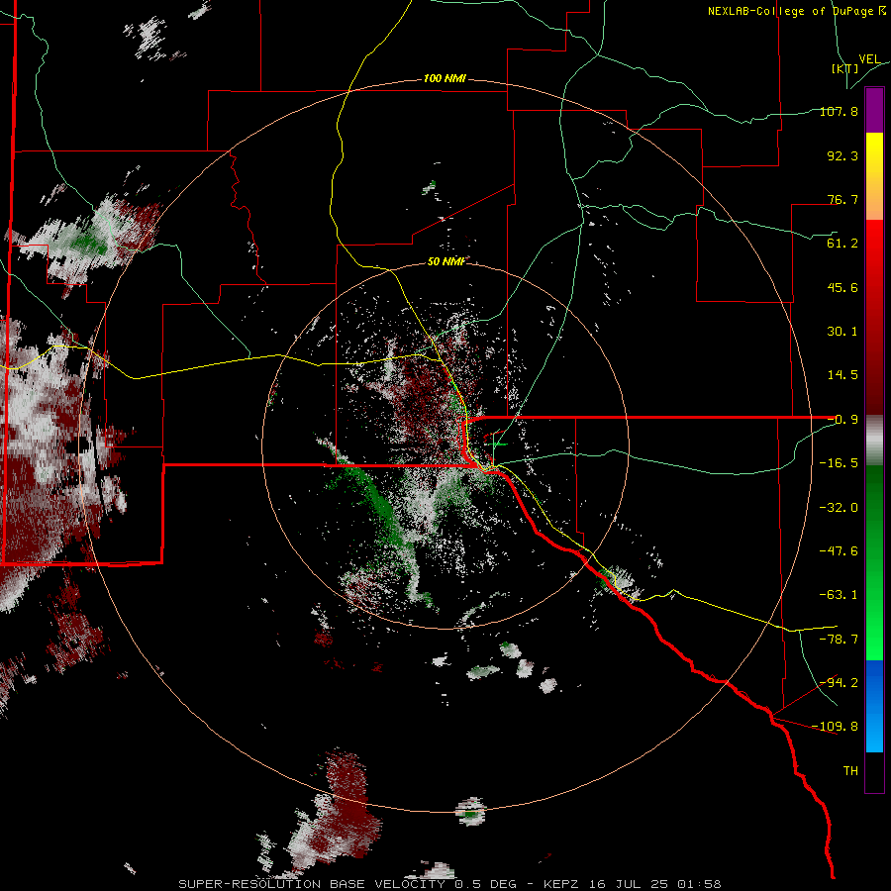Click the NEXLAB-College of DuPage credit text
This screenshot has width=891, height=891.
tap(797, 11)
